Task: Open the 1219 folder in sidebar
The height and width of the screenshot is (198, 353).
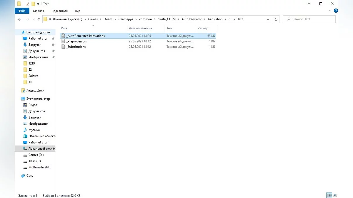Action: click(x=31, y=63)
